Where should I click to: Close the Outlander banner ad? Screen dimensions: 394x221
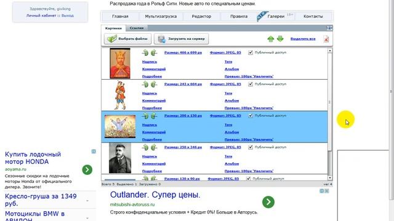pyautogui.click(x=327, y=191)
